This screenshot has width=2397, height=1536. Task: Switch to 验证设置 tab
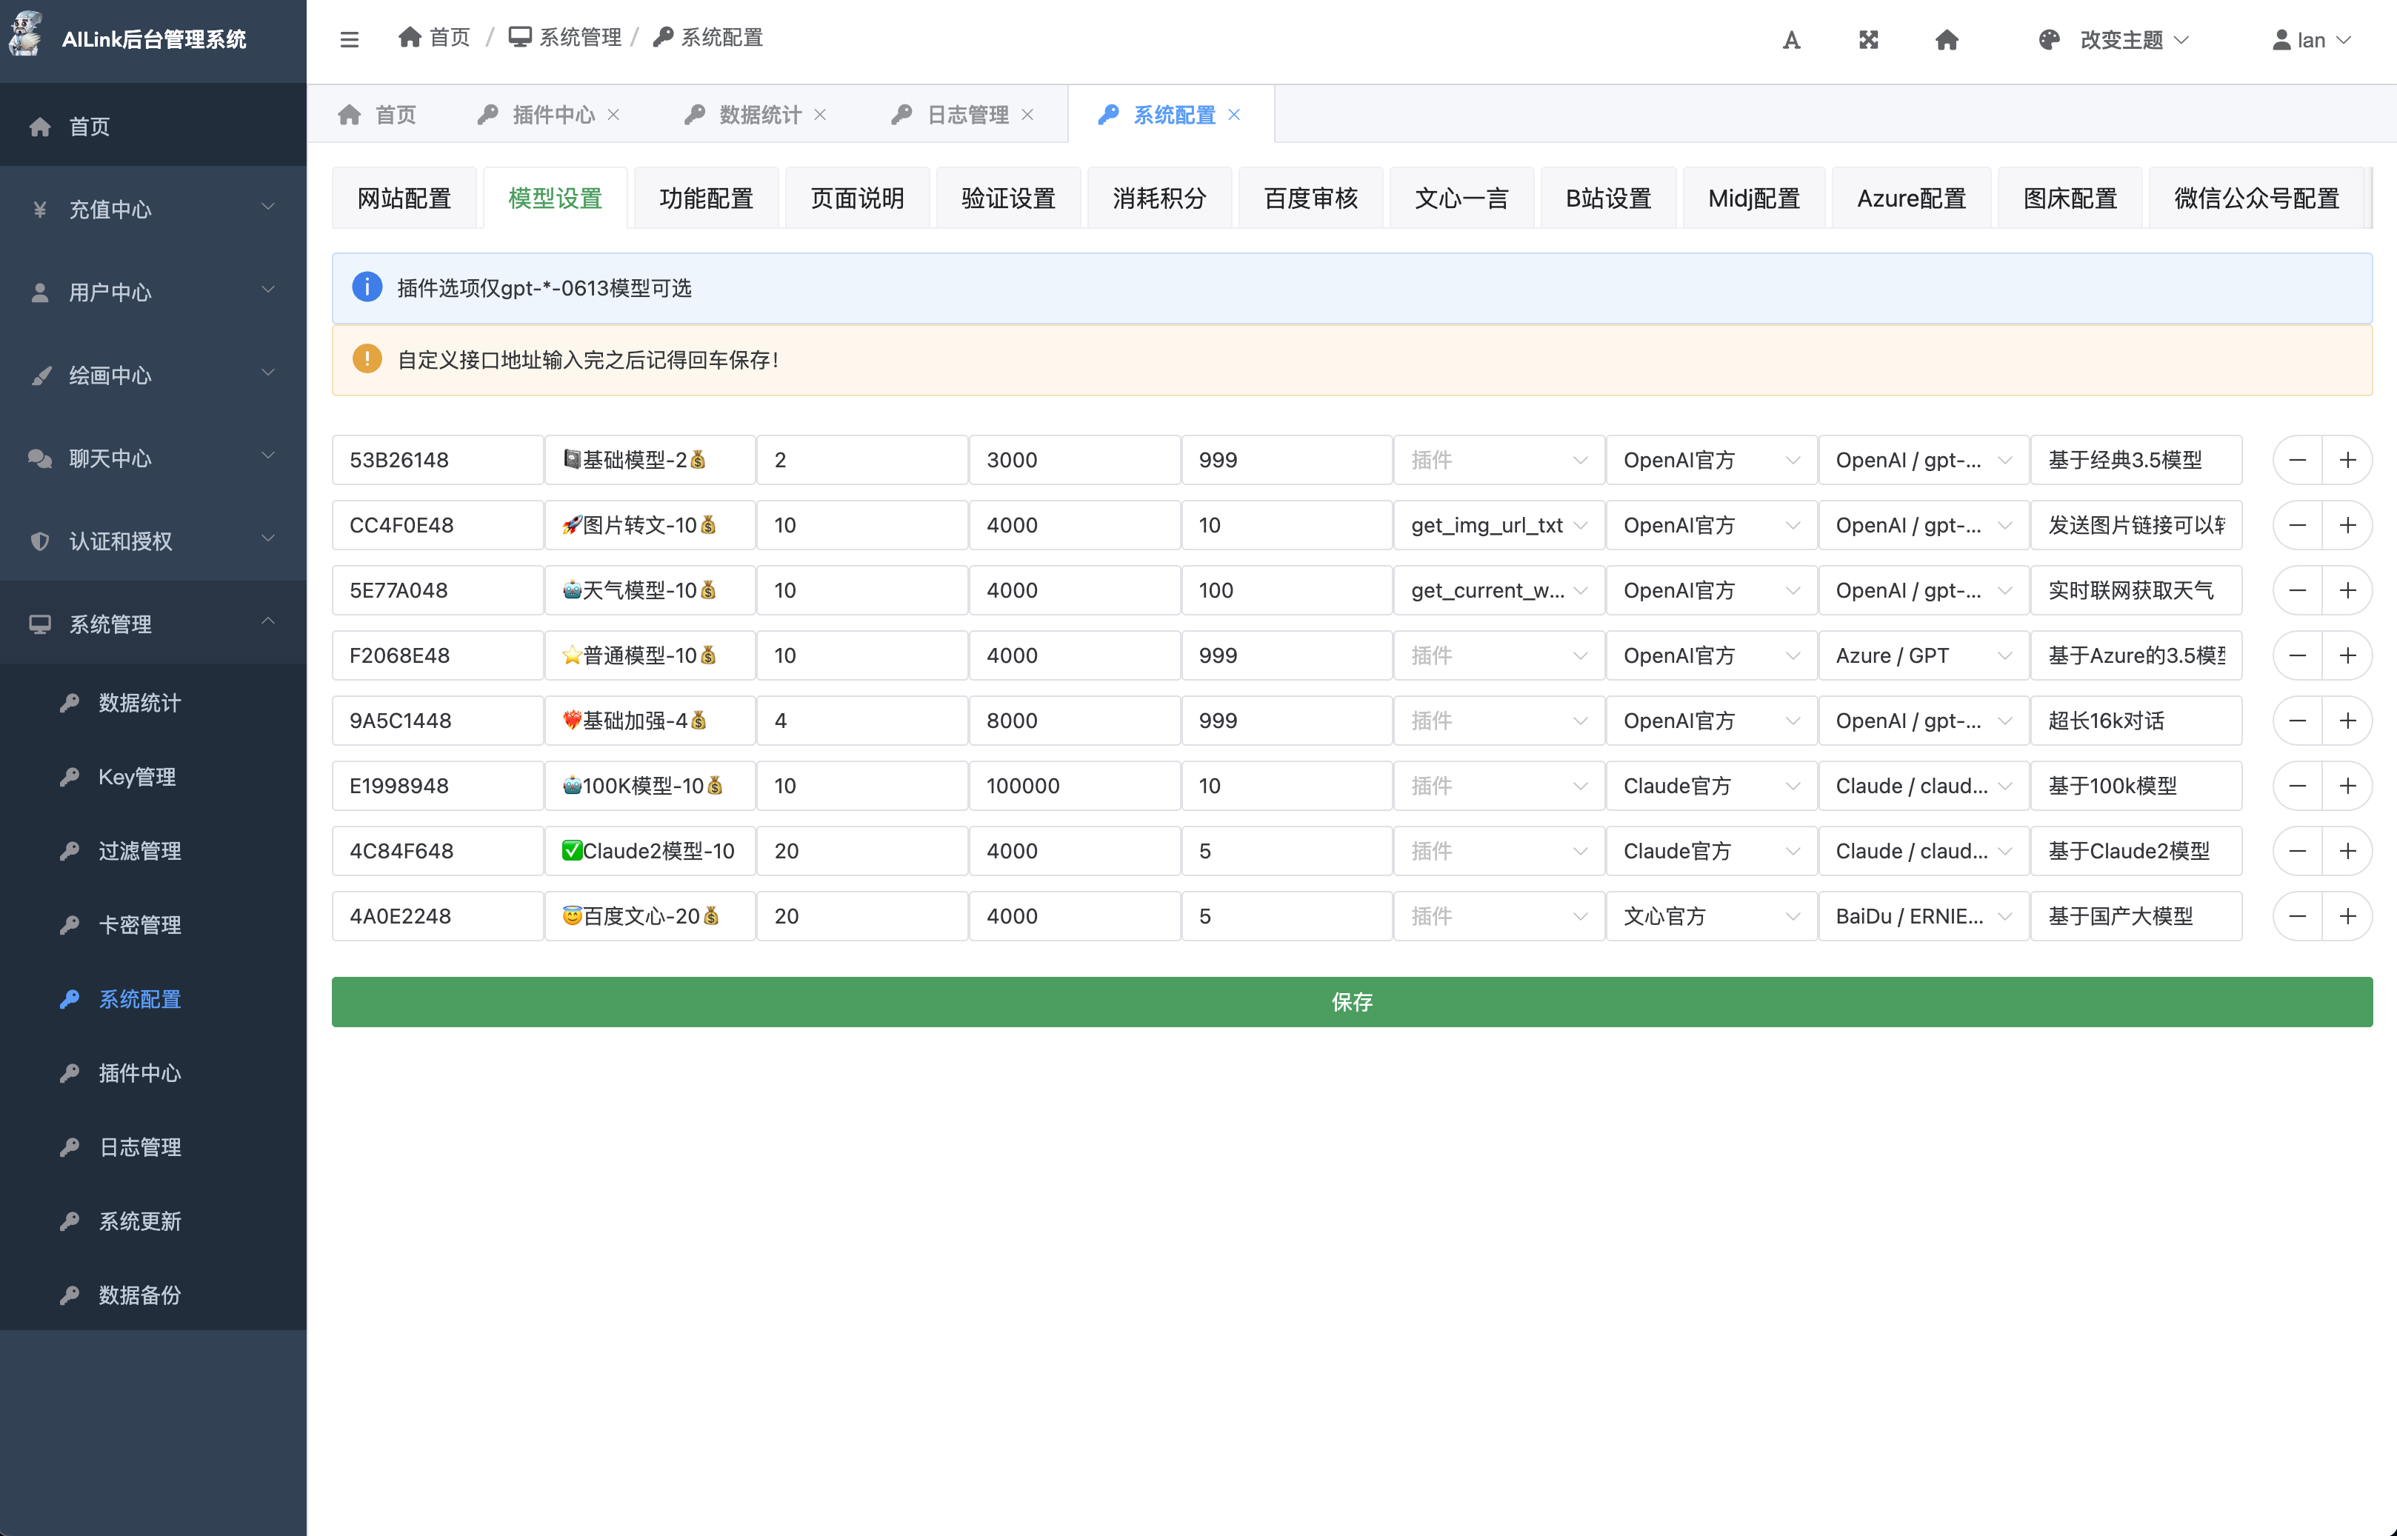[1008, 198]
